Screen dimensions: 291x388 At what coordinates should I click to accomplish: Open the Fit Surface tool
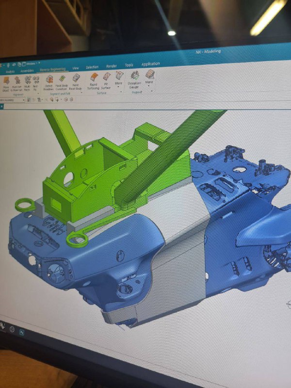coord(106,81)
